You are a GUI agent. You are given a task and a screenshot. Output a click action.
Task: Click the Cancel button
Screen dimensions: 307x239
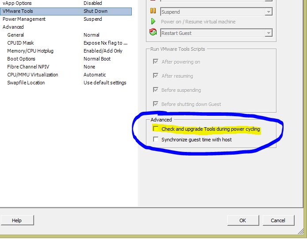click(x=278, y=220)
